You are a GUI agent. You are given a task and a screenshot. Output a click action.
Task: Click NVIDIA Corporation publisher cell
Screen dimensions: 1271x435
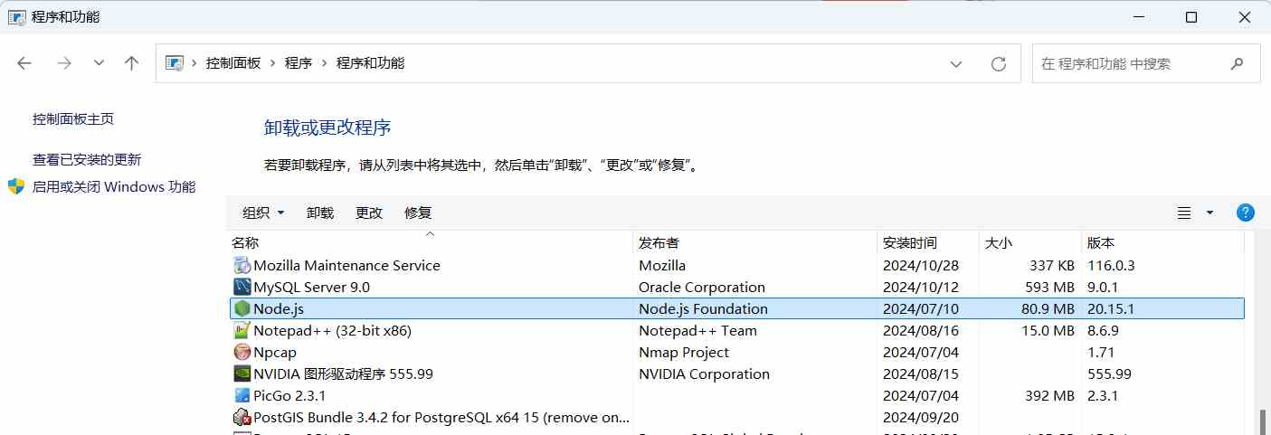(704, 374)
